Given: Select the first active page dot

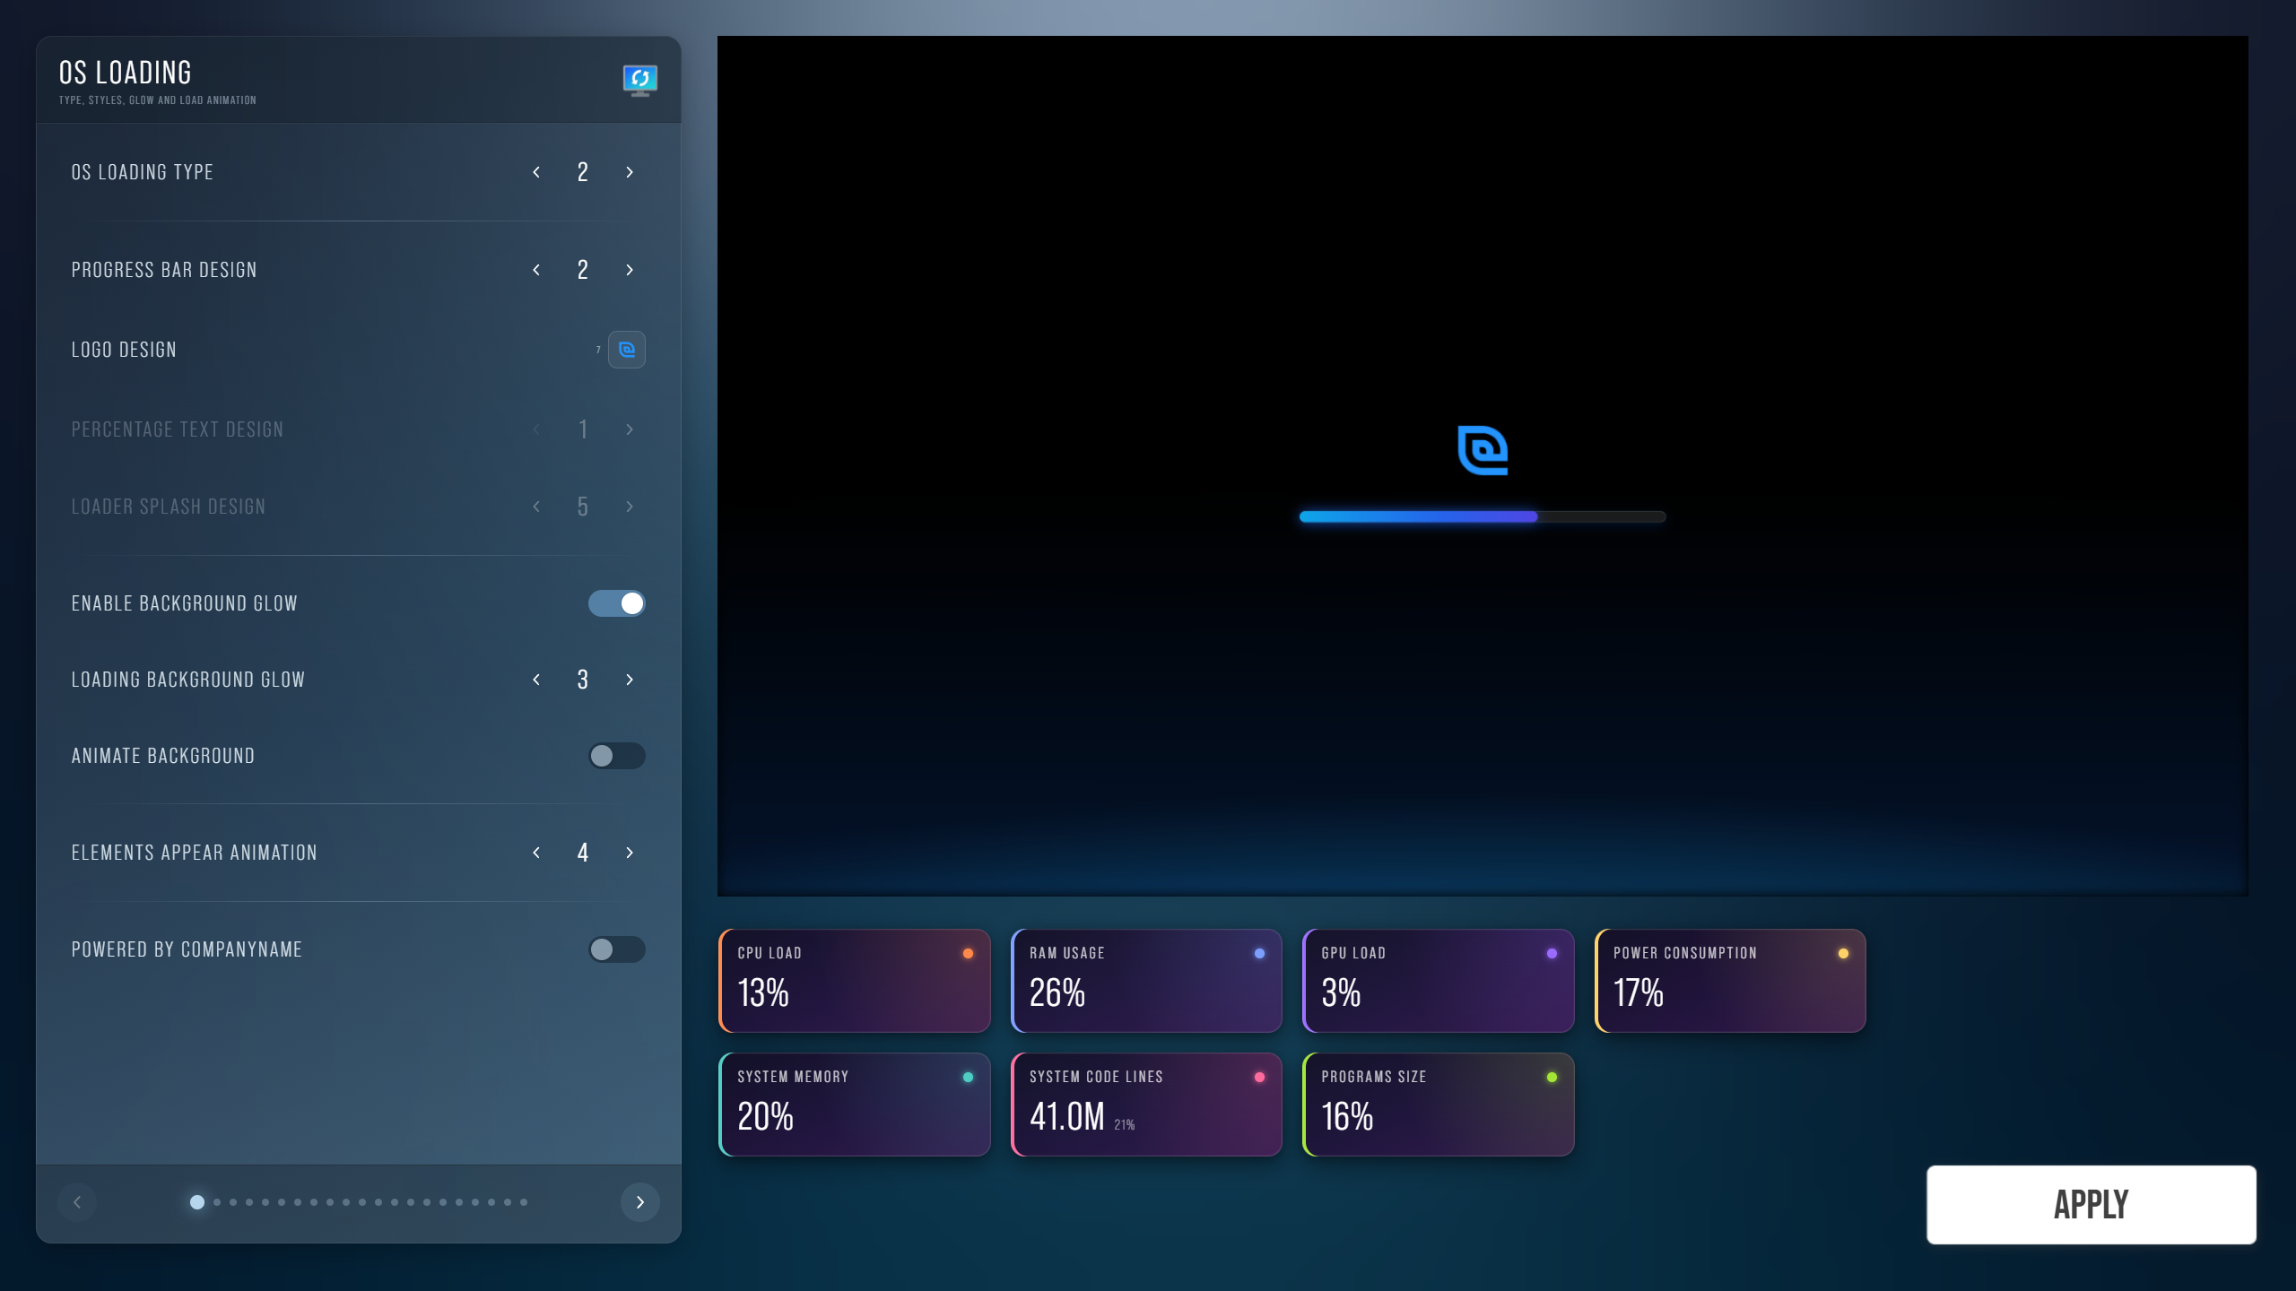Looking at the screenshot, I should tap(197, 1202).
